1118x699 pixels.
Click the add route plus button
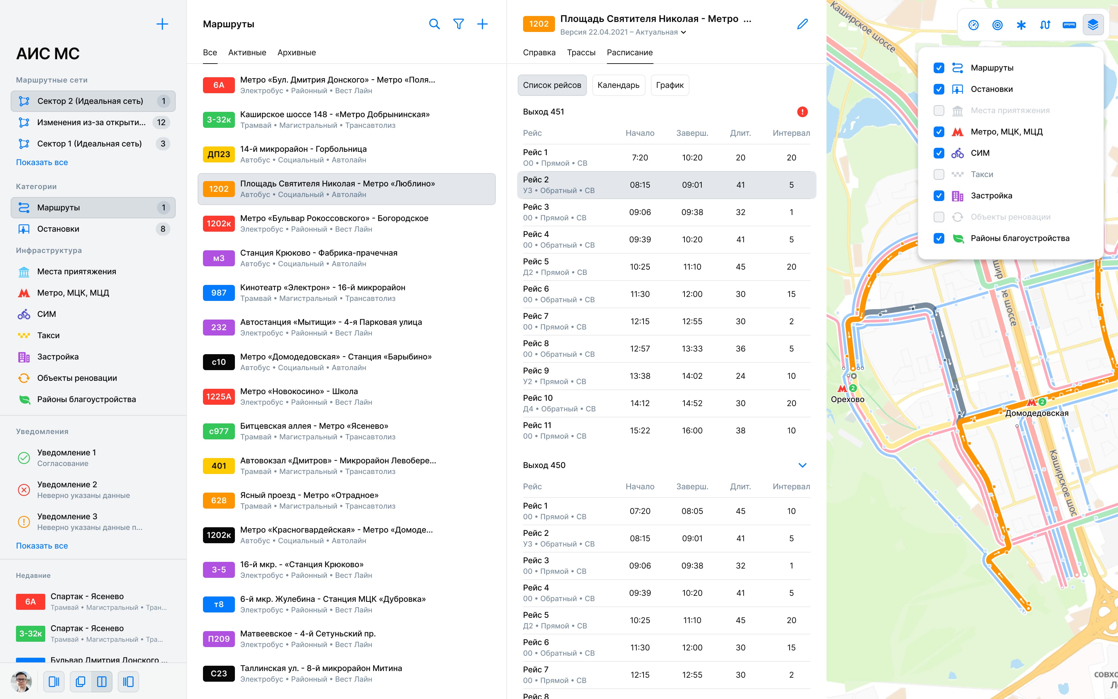click(x=483, y=24)
